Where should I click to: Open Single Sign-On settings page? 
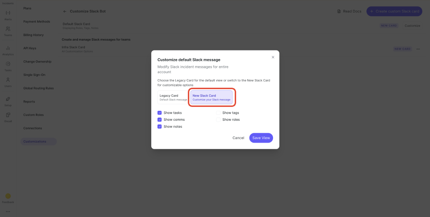(x=34, y=75)
